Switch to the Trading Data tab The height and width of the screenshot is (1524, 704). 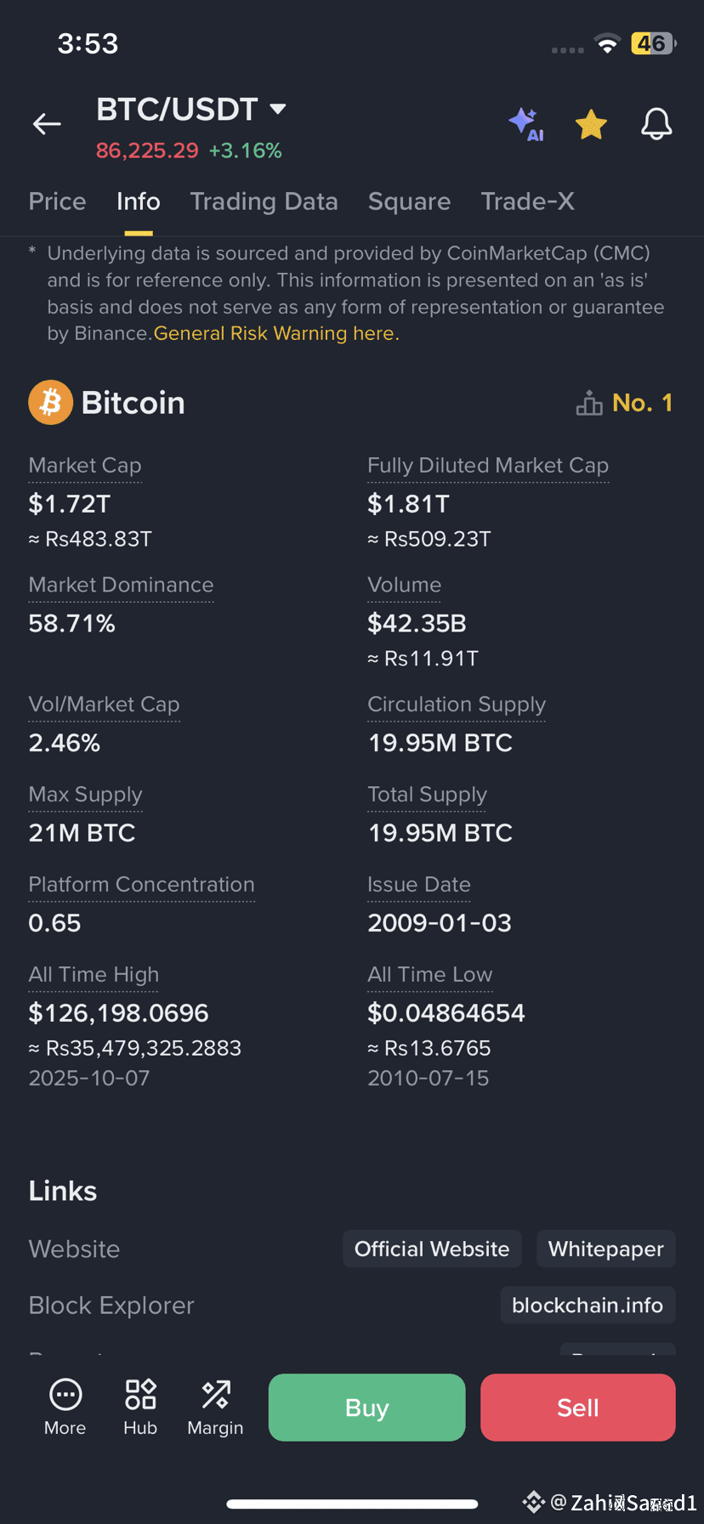pos(264,201)
